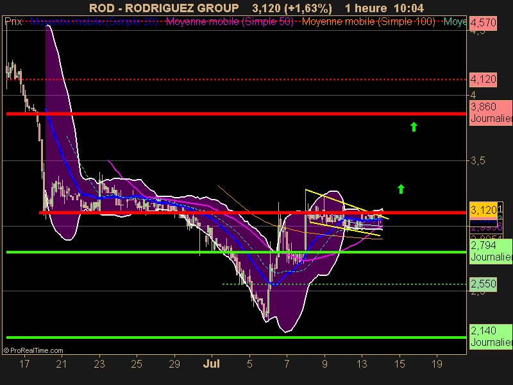Click date axis label 17

pos(24,364)
